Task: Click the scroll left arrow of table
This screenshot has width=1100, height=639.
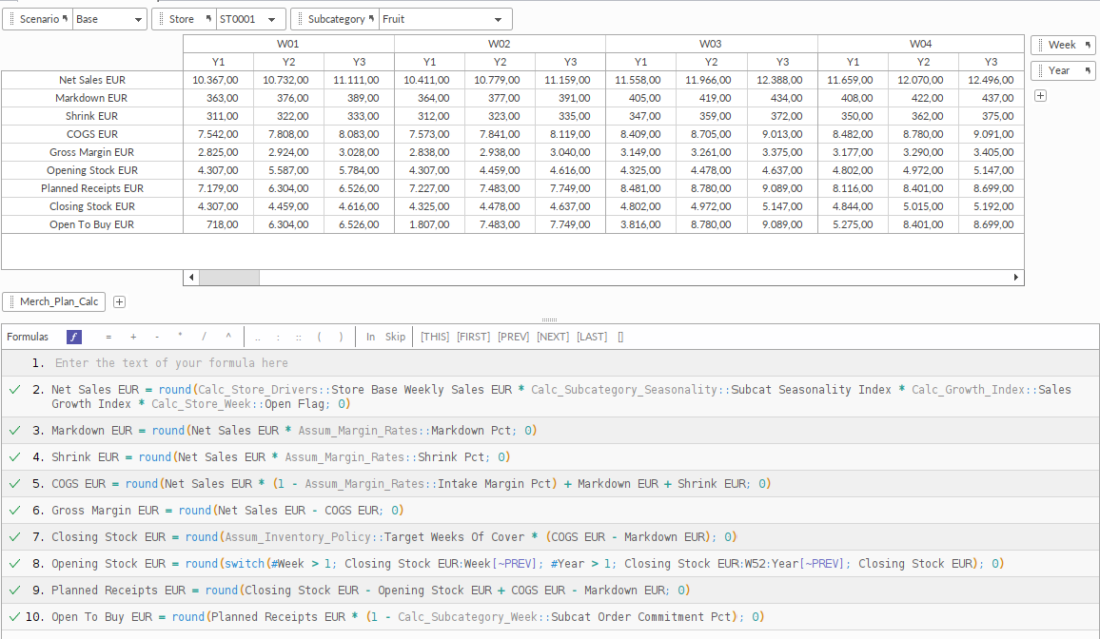Action: point(191,278)
